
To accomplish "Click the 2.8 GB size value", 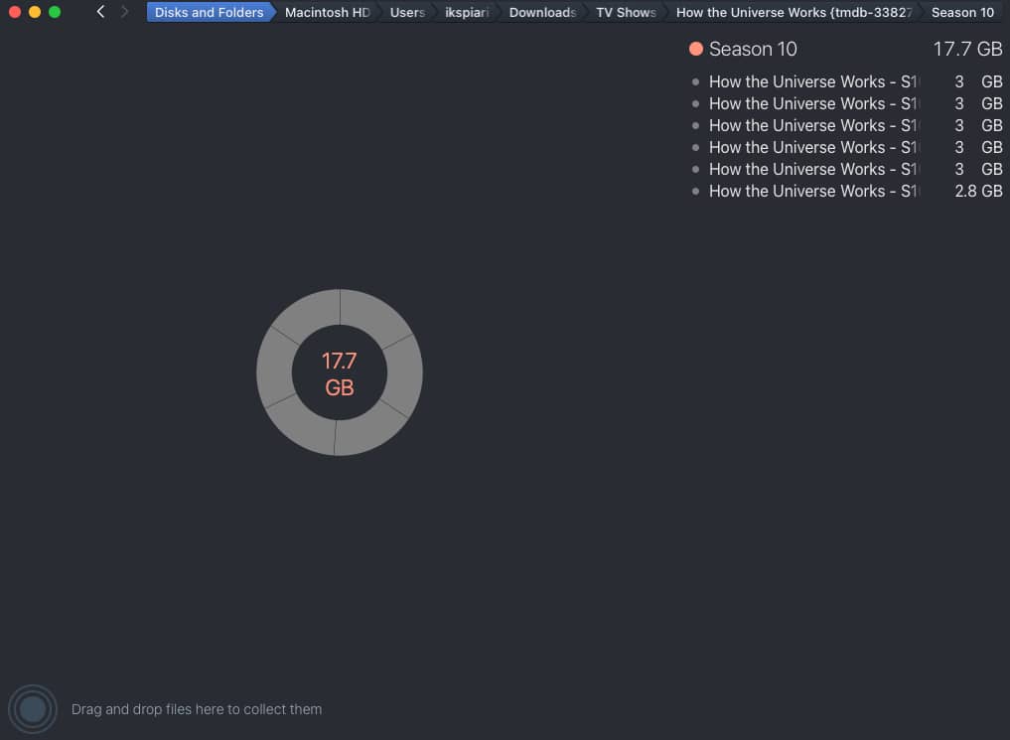I will click(978, 192).
